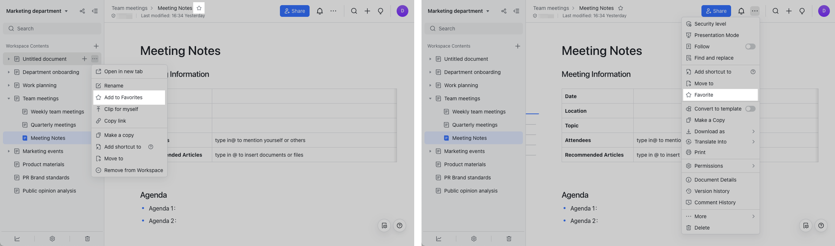Click the plus icon beside Untitled document

click(84, 59)
